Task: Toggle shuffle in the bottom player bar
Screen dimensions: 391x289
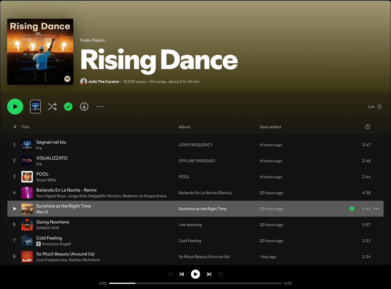Action: 170,274
